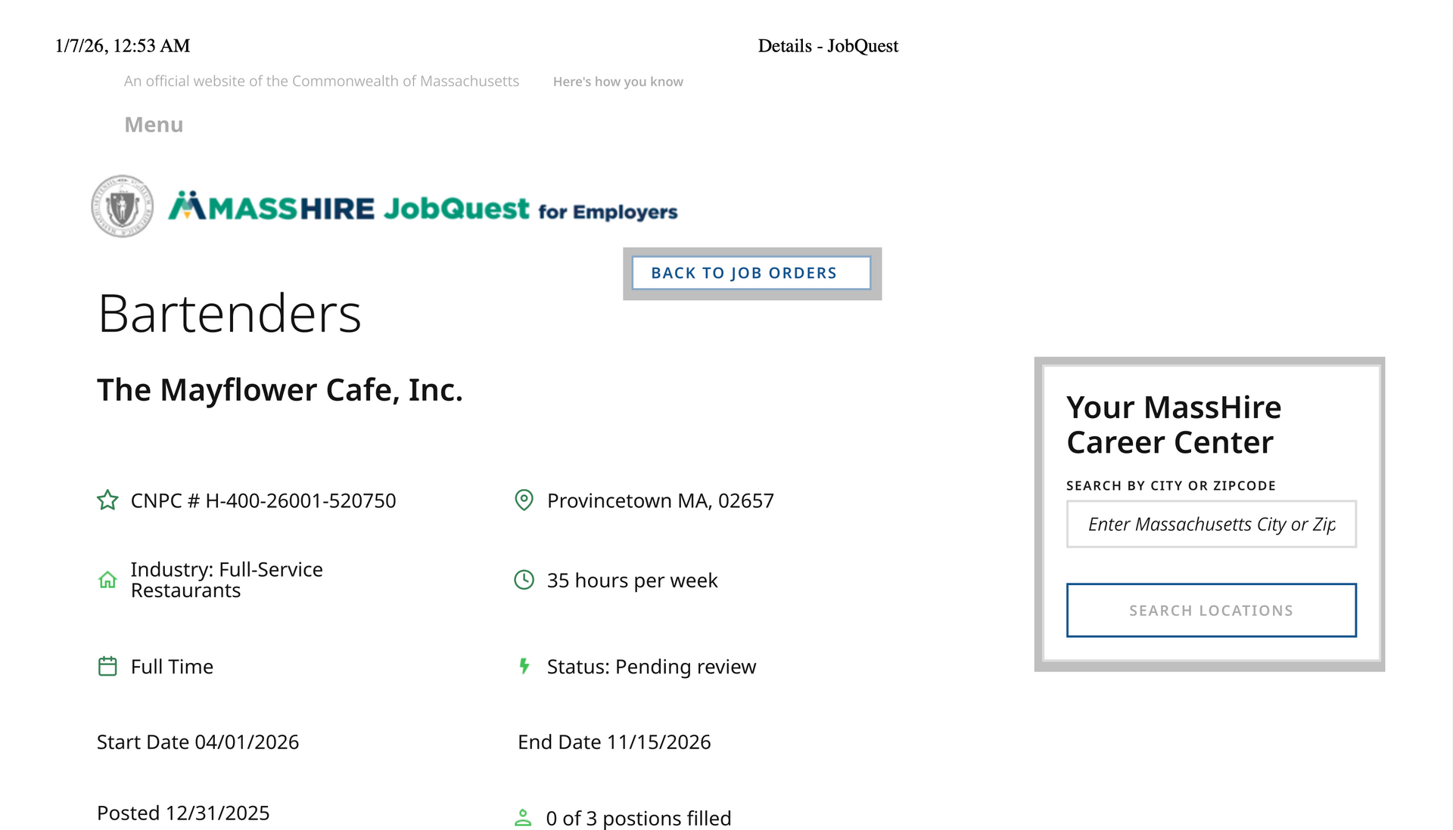Click the house icon beside Industry
The width and height of the screenshot is (1453, 830).
pyautogui.click(x=107, y=580)
